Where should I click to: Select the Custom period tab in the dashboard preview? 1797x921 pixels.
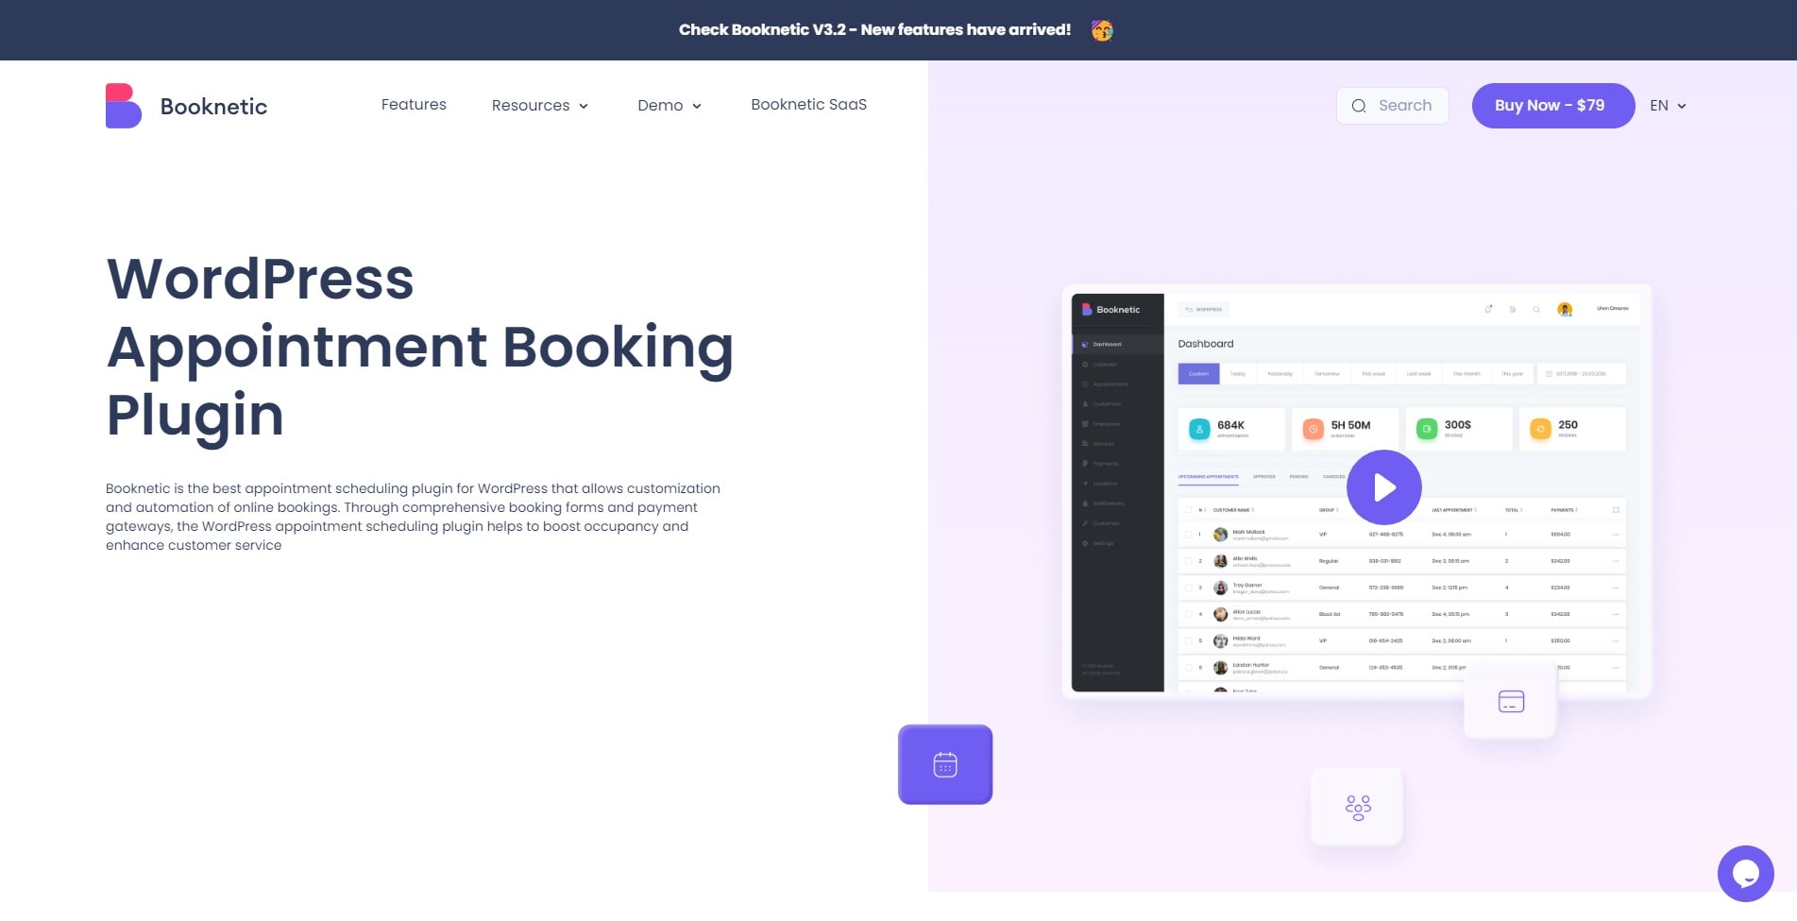click(x=1198, y=374)
